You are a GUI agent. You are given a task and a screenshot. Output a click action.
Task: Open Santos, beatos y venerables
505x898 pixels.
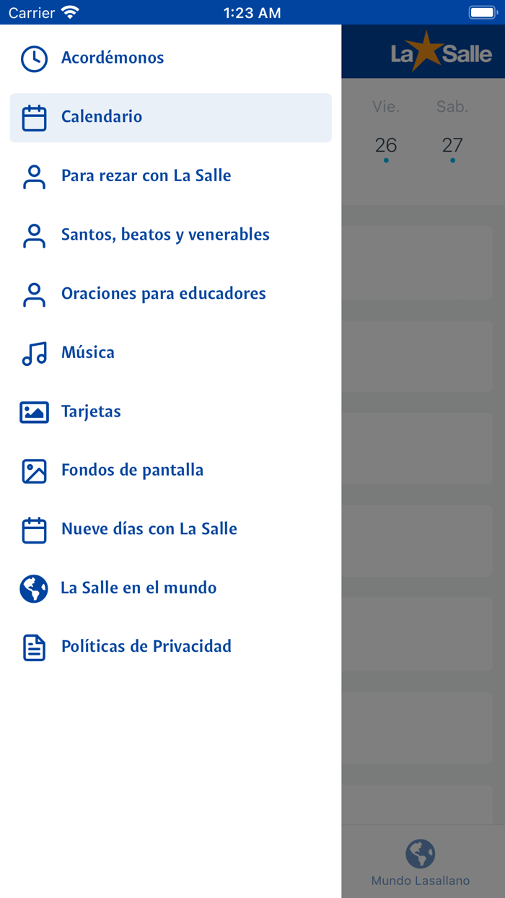[165, 235]
